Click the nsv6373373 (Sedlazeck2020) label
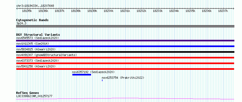The image size is (242, 102). (x=38, y=61)
